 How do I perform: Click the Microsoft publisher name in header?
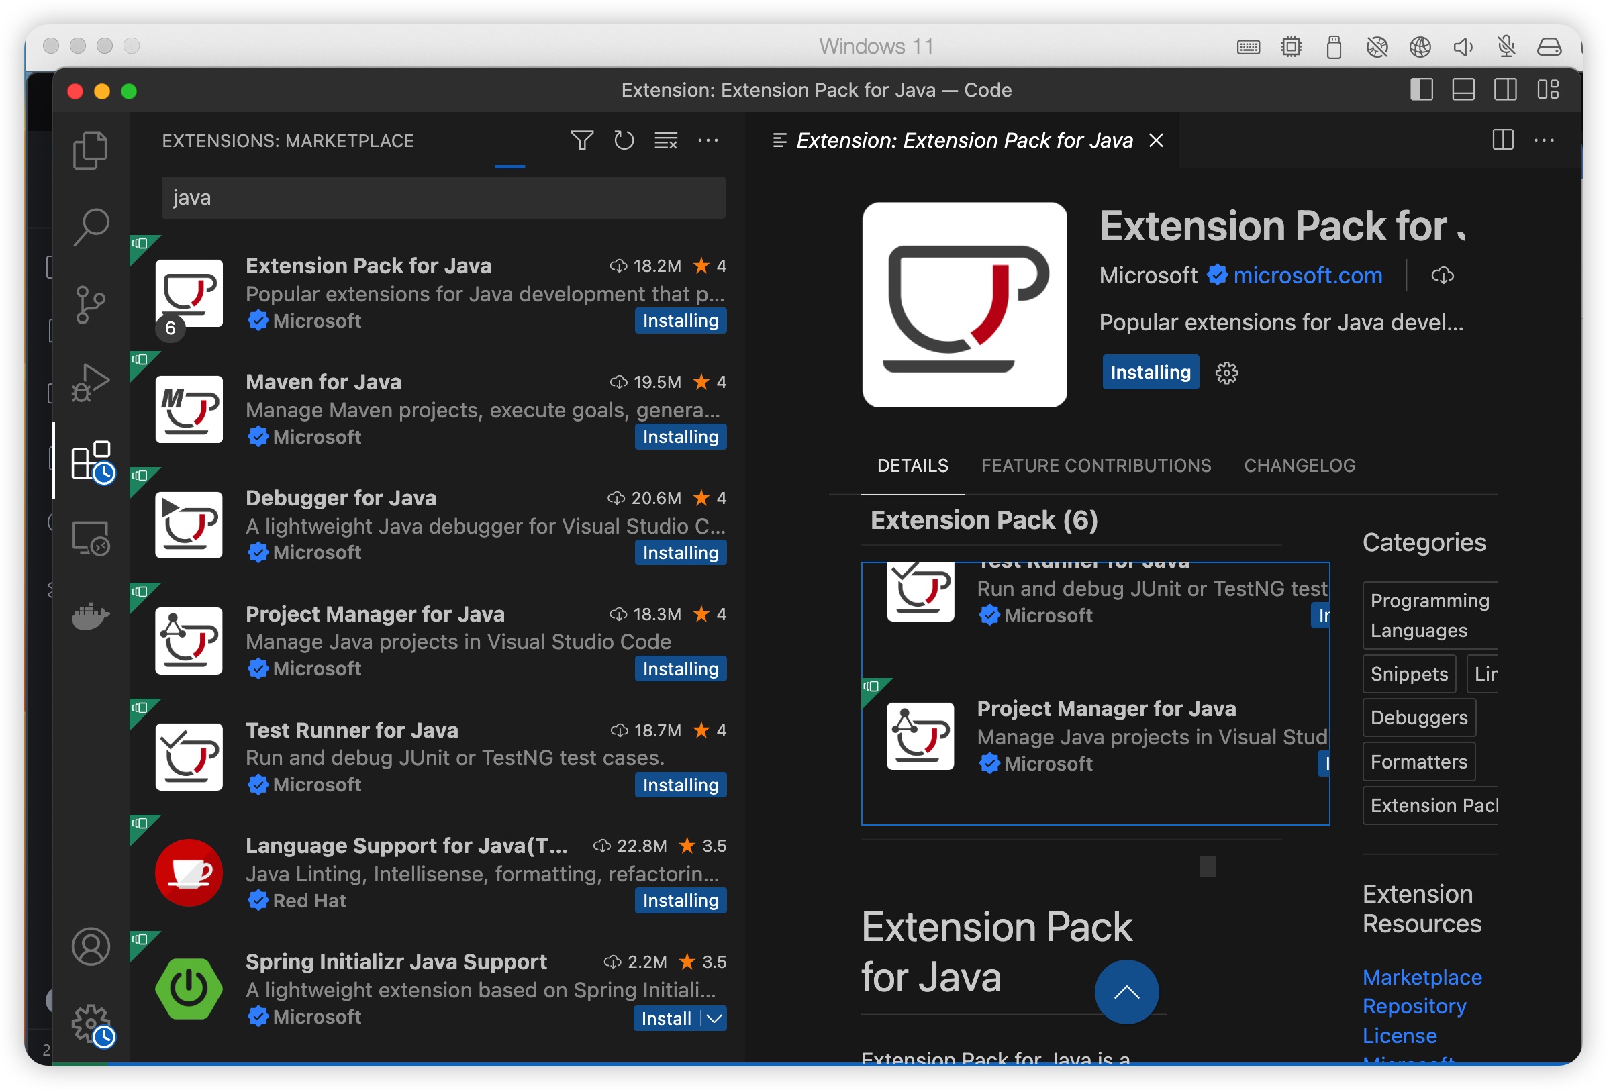[x=1148, y=276]
